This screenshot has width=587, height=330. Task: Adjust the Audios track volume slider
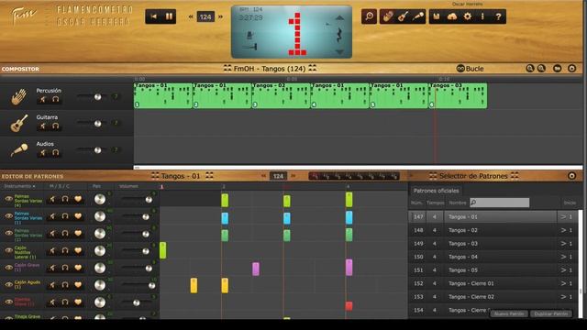pos(98,150)
